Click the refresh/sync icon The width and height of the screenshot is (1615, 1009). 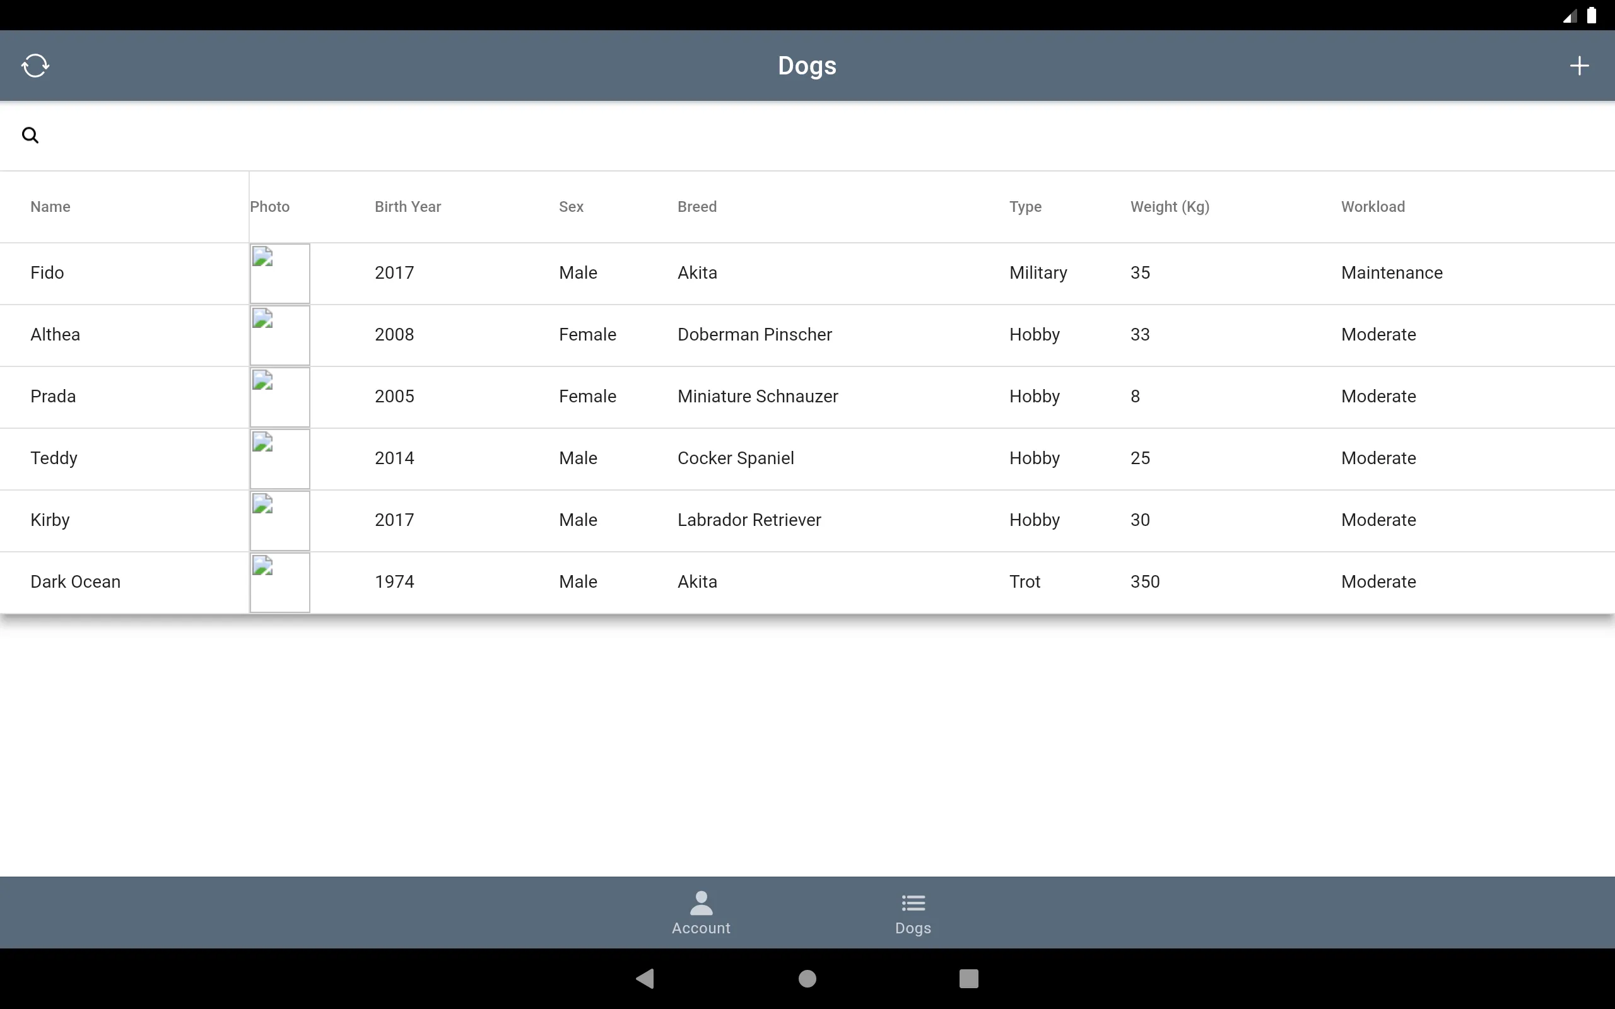point(33,65)
